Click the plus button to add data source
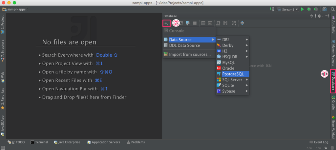This screenshot has height=150, width=336. click(166, 23)
